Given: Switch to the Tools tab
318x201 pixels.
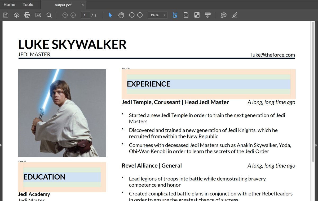Looking at the screenshot, I should coord(28,4).
